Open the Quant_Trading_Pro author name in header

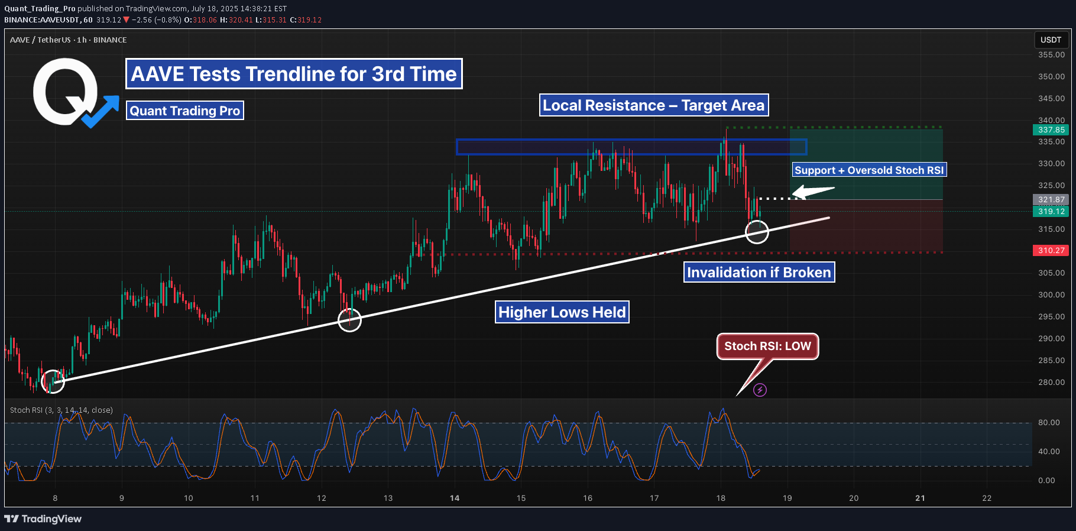pyautogui.click(x=40, y=8)
